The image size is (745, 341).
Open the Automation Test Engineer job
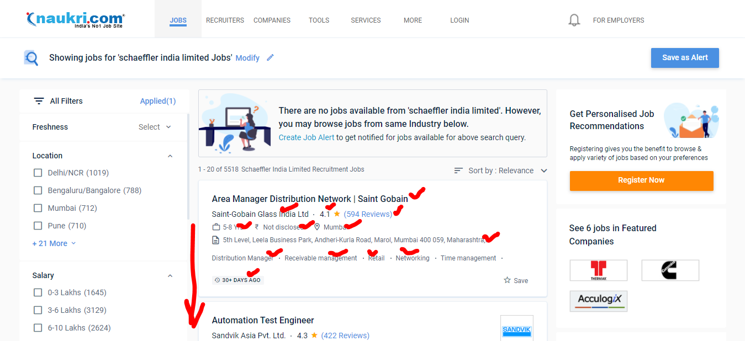click(263, 320)
